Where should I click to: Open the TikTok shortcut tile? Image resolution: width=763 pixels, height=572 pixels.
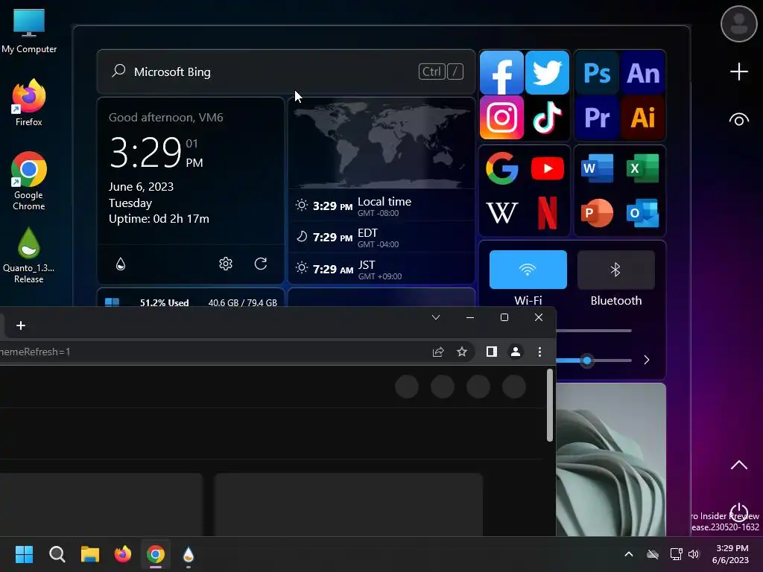click(x=547, y=117)
